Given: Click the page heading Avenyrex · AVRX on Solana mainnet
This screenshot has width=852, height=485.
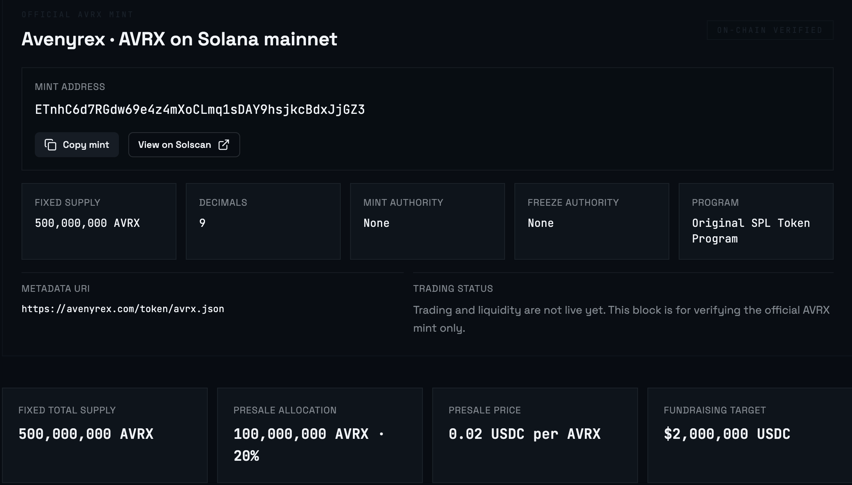Looking at the screenshot, I should coord(179,39).
